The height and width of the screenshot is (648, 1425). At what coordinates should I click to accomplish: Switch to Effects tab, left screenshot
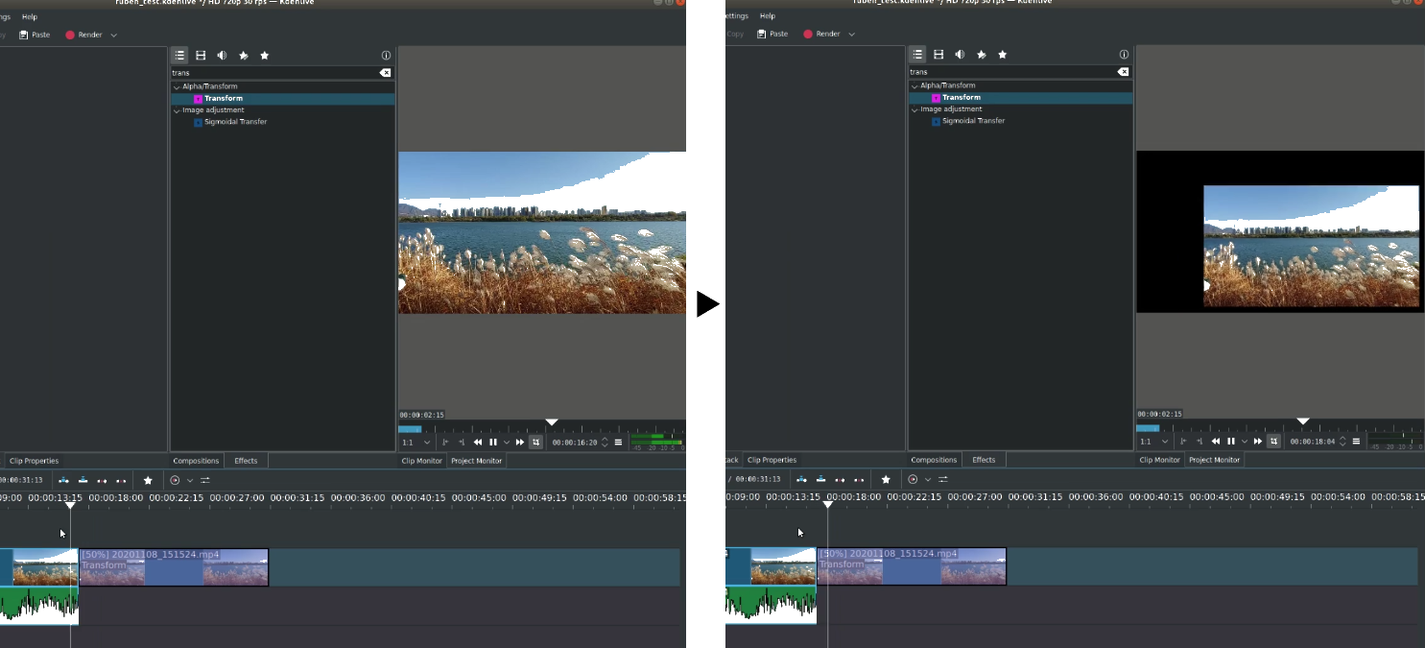(247, 461)
